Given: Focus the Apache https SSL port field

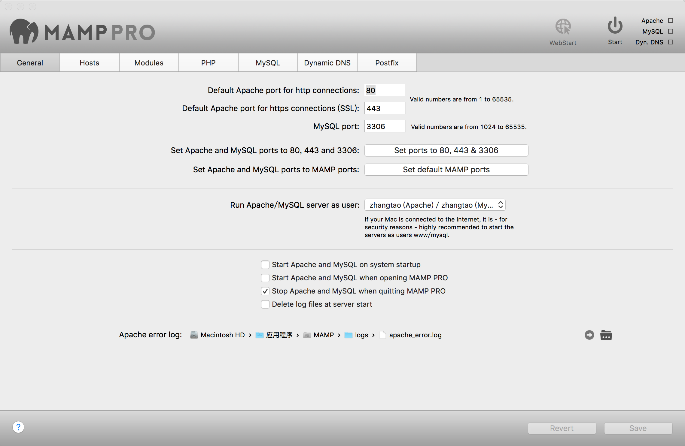Looking at the screenshot, I should [385, 108].
